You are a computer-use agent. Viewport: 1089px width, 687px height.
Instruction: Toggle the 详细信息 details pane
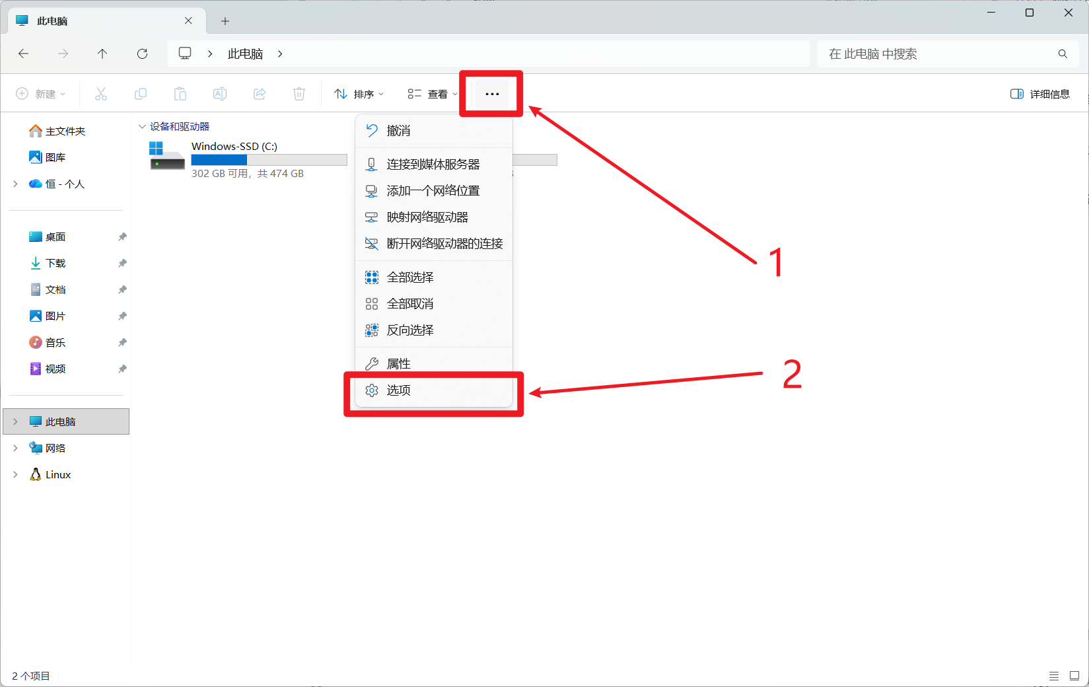pos(1040,94)
